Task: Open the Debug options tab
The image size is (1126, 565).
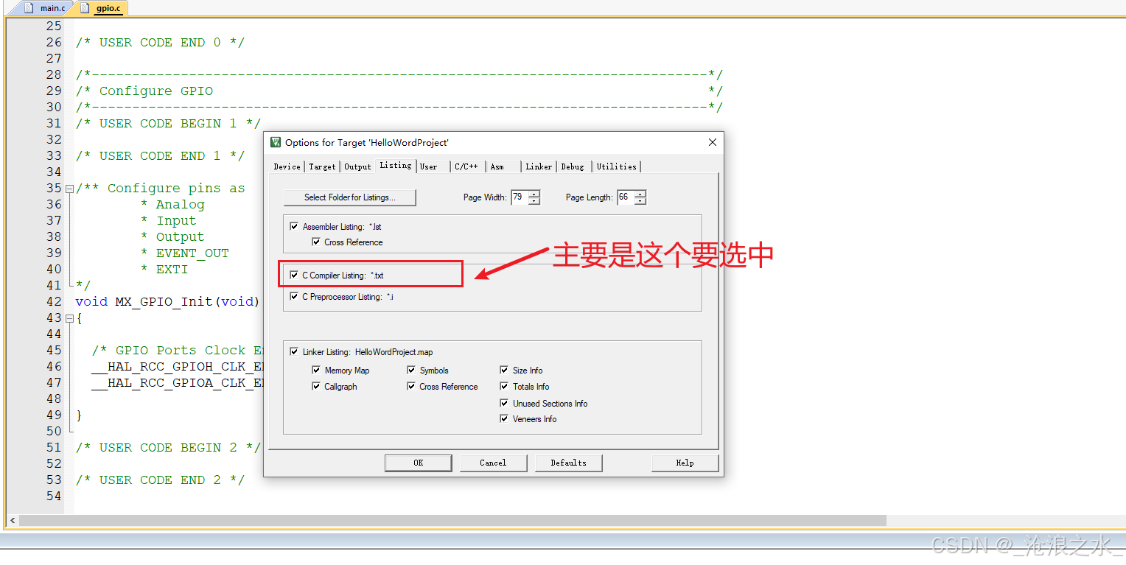Action: pos(573,166)
